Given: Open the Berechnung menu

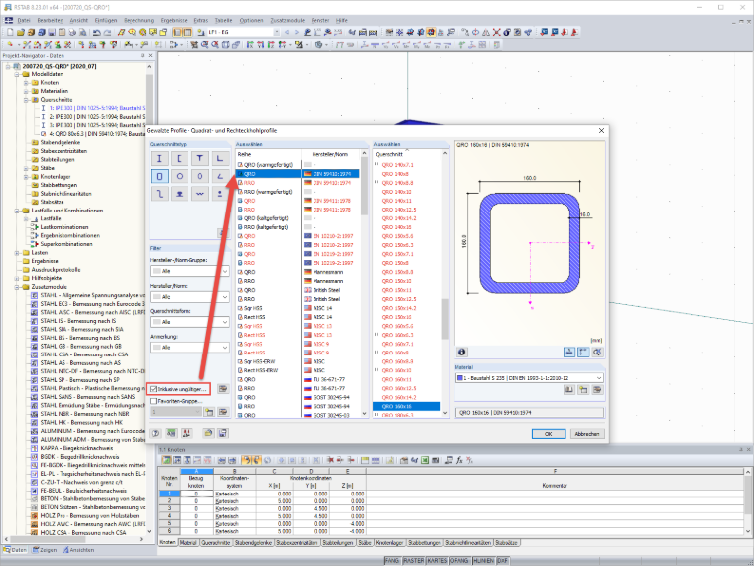Looking at the screenshot, I should [x=139, y=20].
